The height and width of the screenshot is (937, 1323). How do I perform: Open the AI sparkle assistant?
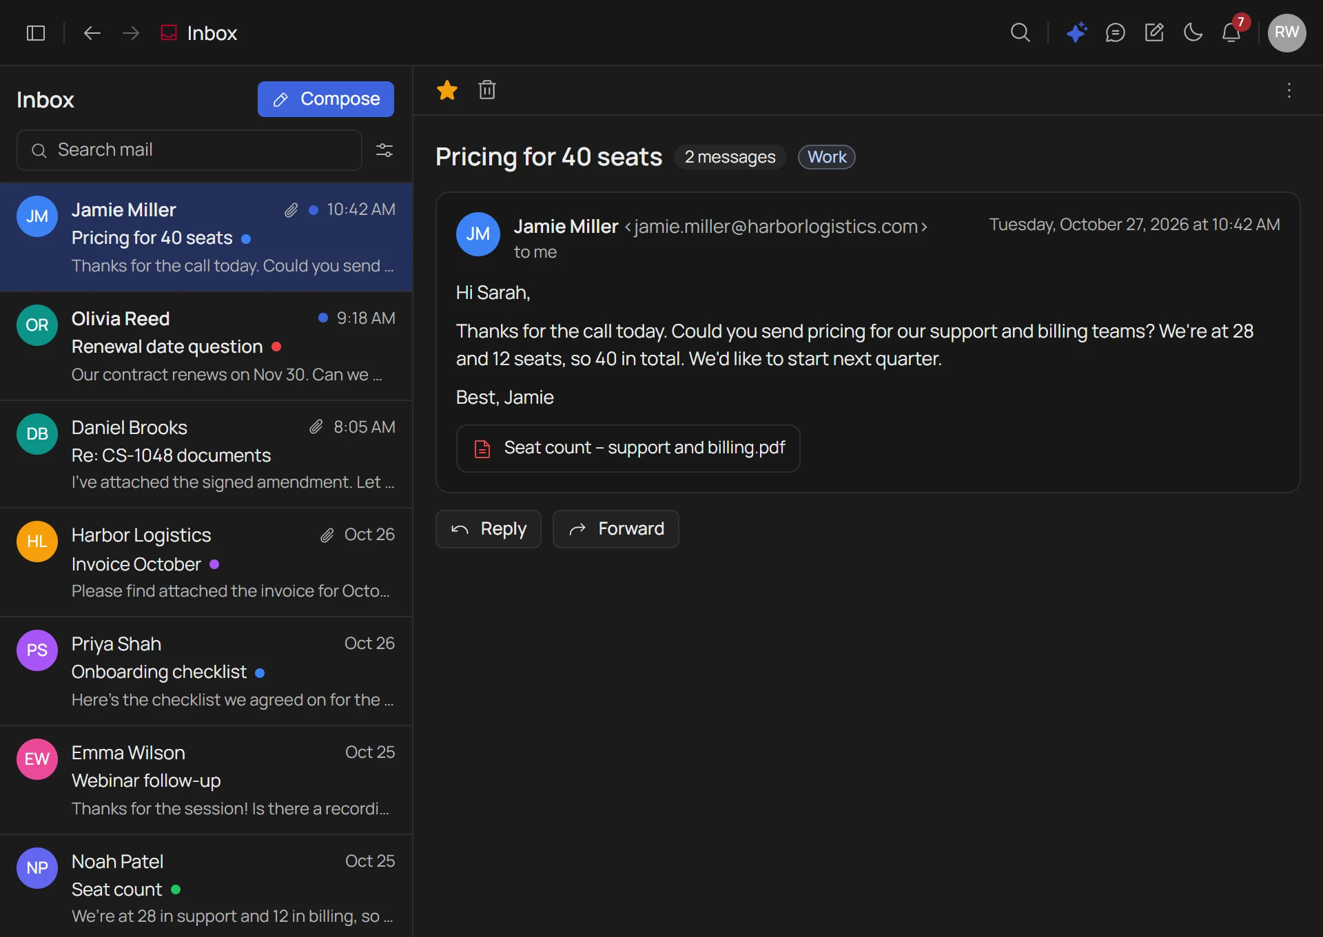tap(1076, 32)
